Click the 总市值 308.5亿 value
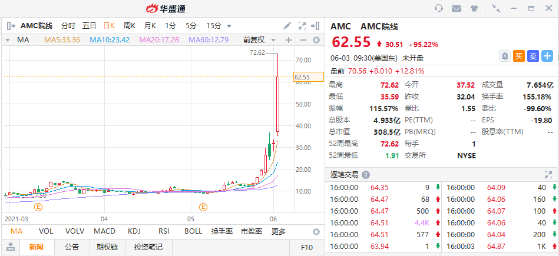The width and height of the screenshot is (559, 256). pyautogui.click(x=387, y=132)
